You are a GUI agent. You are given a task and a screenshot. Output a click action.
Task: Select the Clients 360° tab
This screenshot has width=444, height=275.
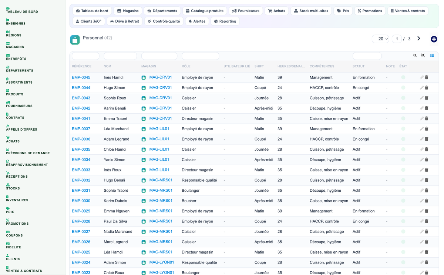click(x=88, y=21)
